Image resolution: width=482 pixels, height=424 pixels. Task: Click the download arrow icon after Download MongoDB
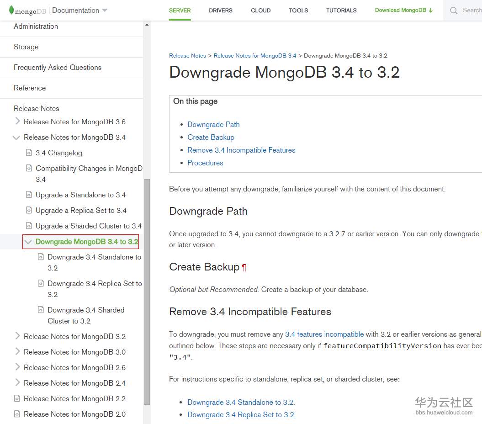431,10
